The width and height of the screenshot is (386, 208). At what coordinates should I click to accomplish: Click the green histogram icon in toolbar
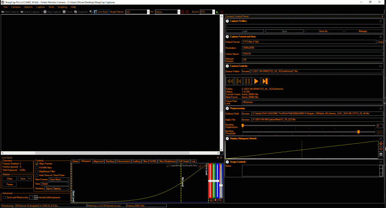[x=217, y=12]
